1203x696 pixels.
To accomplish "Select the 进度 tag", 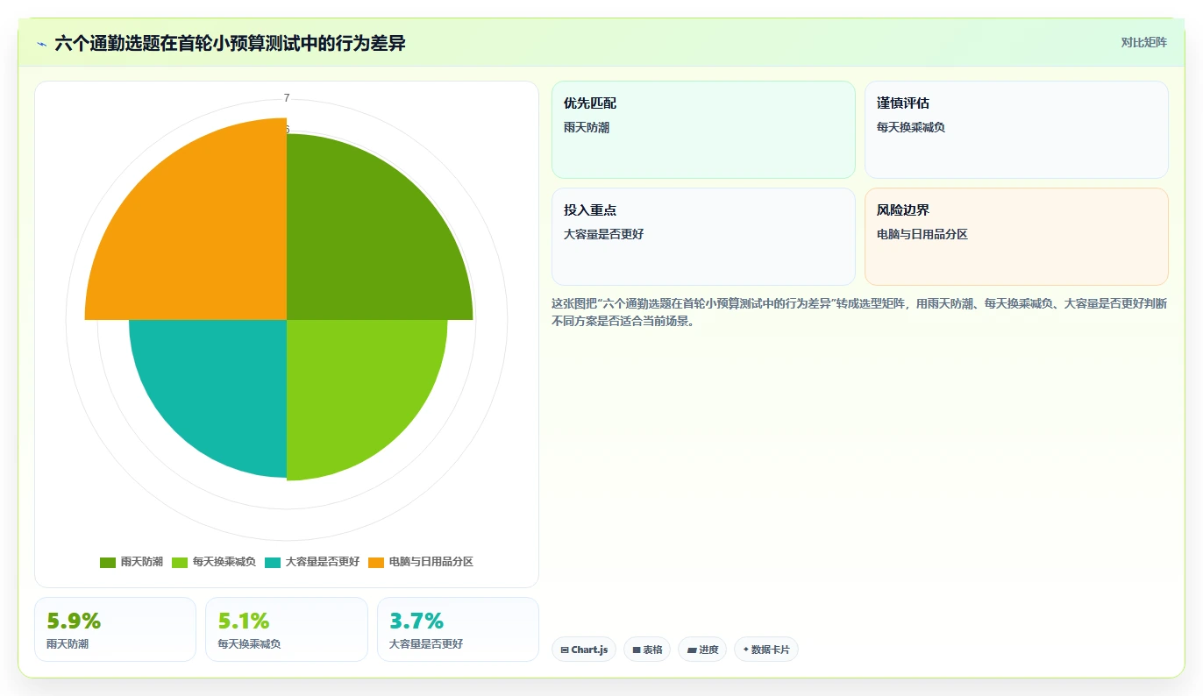I will pos(702,650).
